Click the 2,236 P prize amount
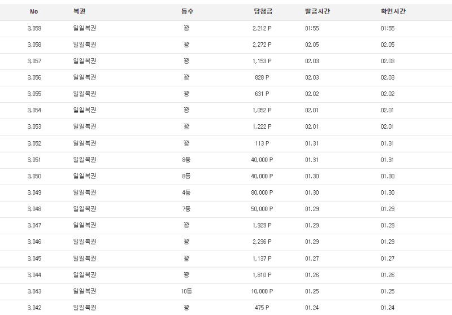This screenshot has height=315, width=452. coord(262,242)
